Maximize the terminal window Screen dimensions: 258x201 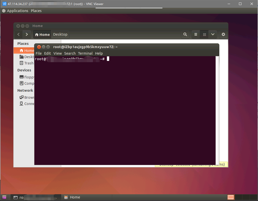tap(48, 47)
